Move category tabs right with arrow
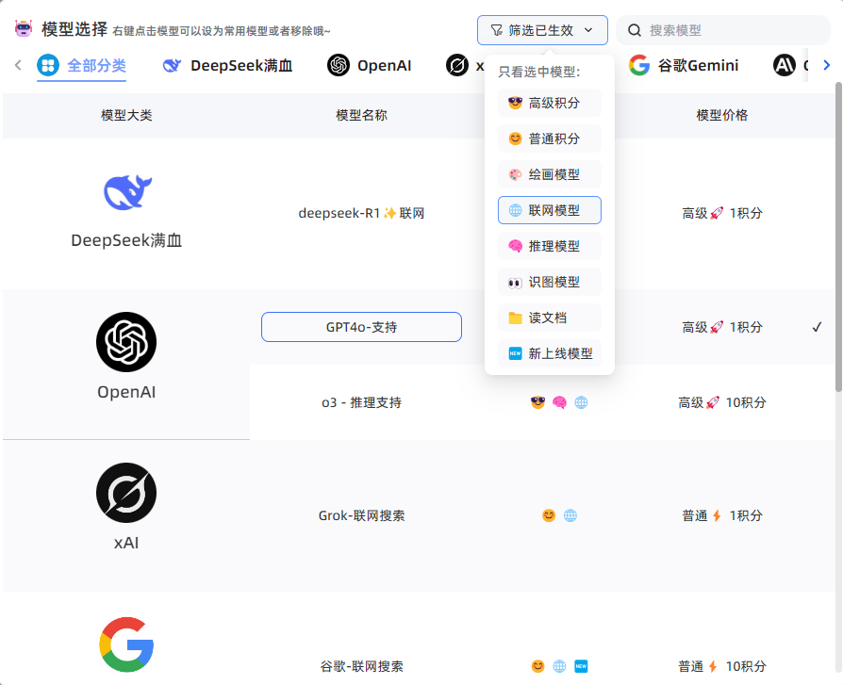This screenshot has height=685, width=843. pos(826,66)
